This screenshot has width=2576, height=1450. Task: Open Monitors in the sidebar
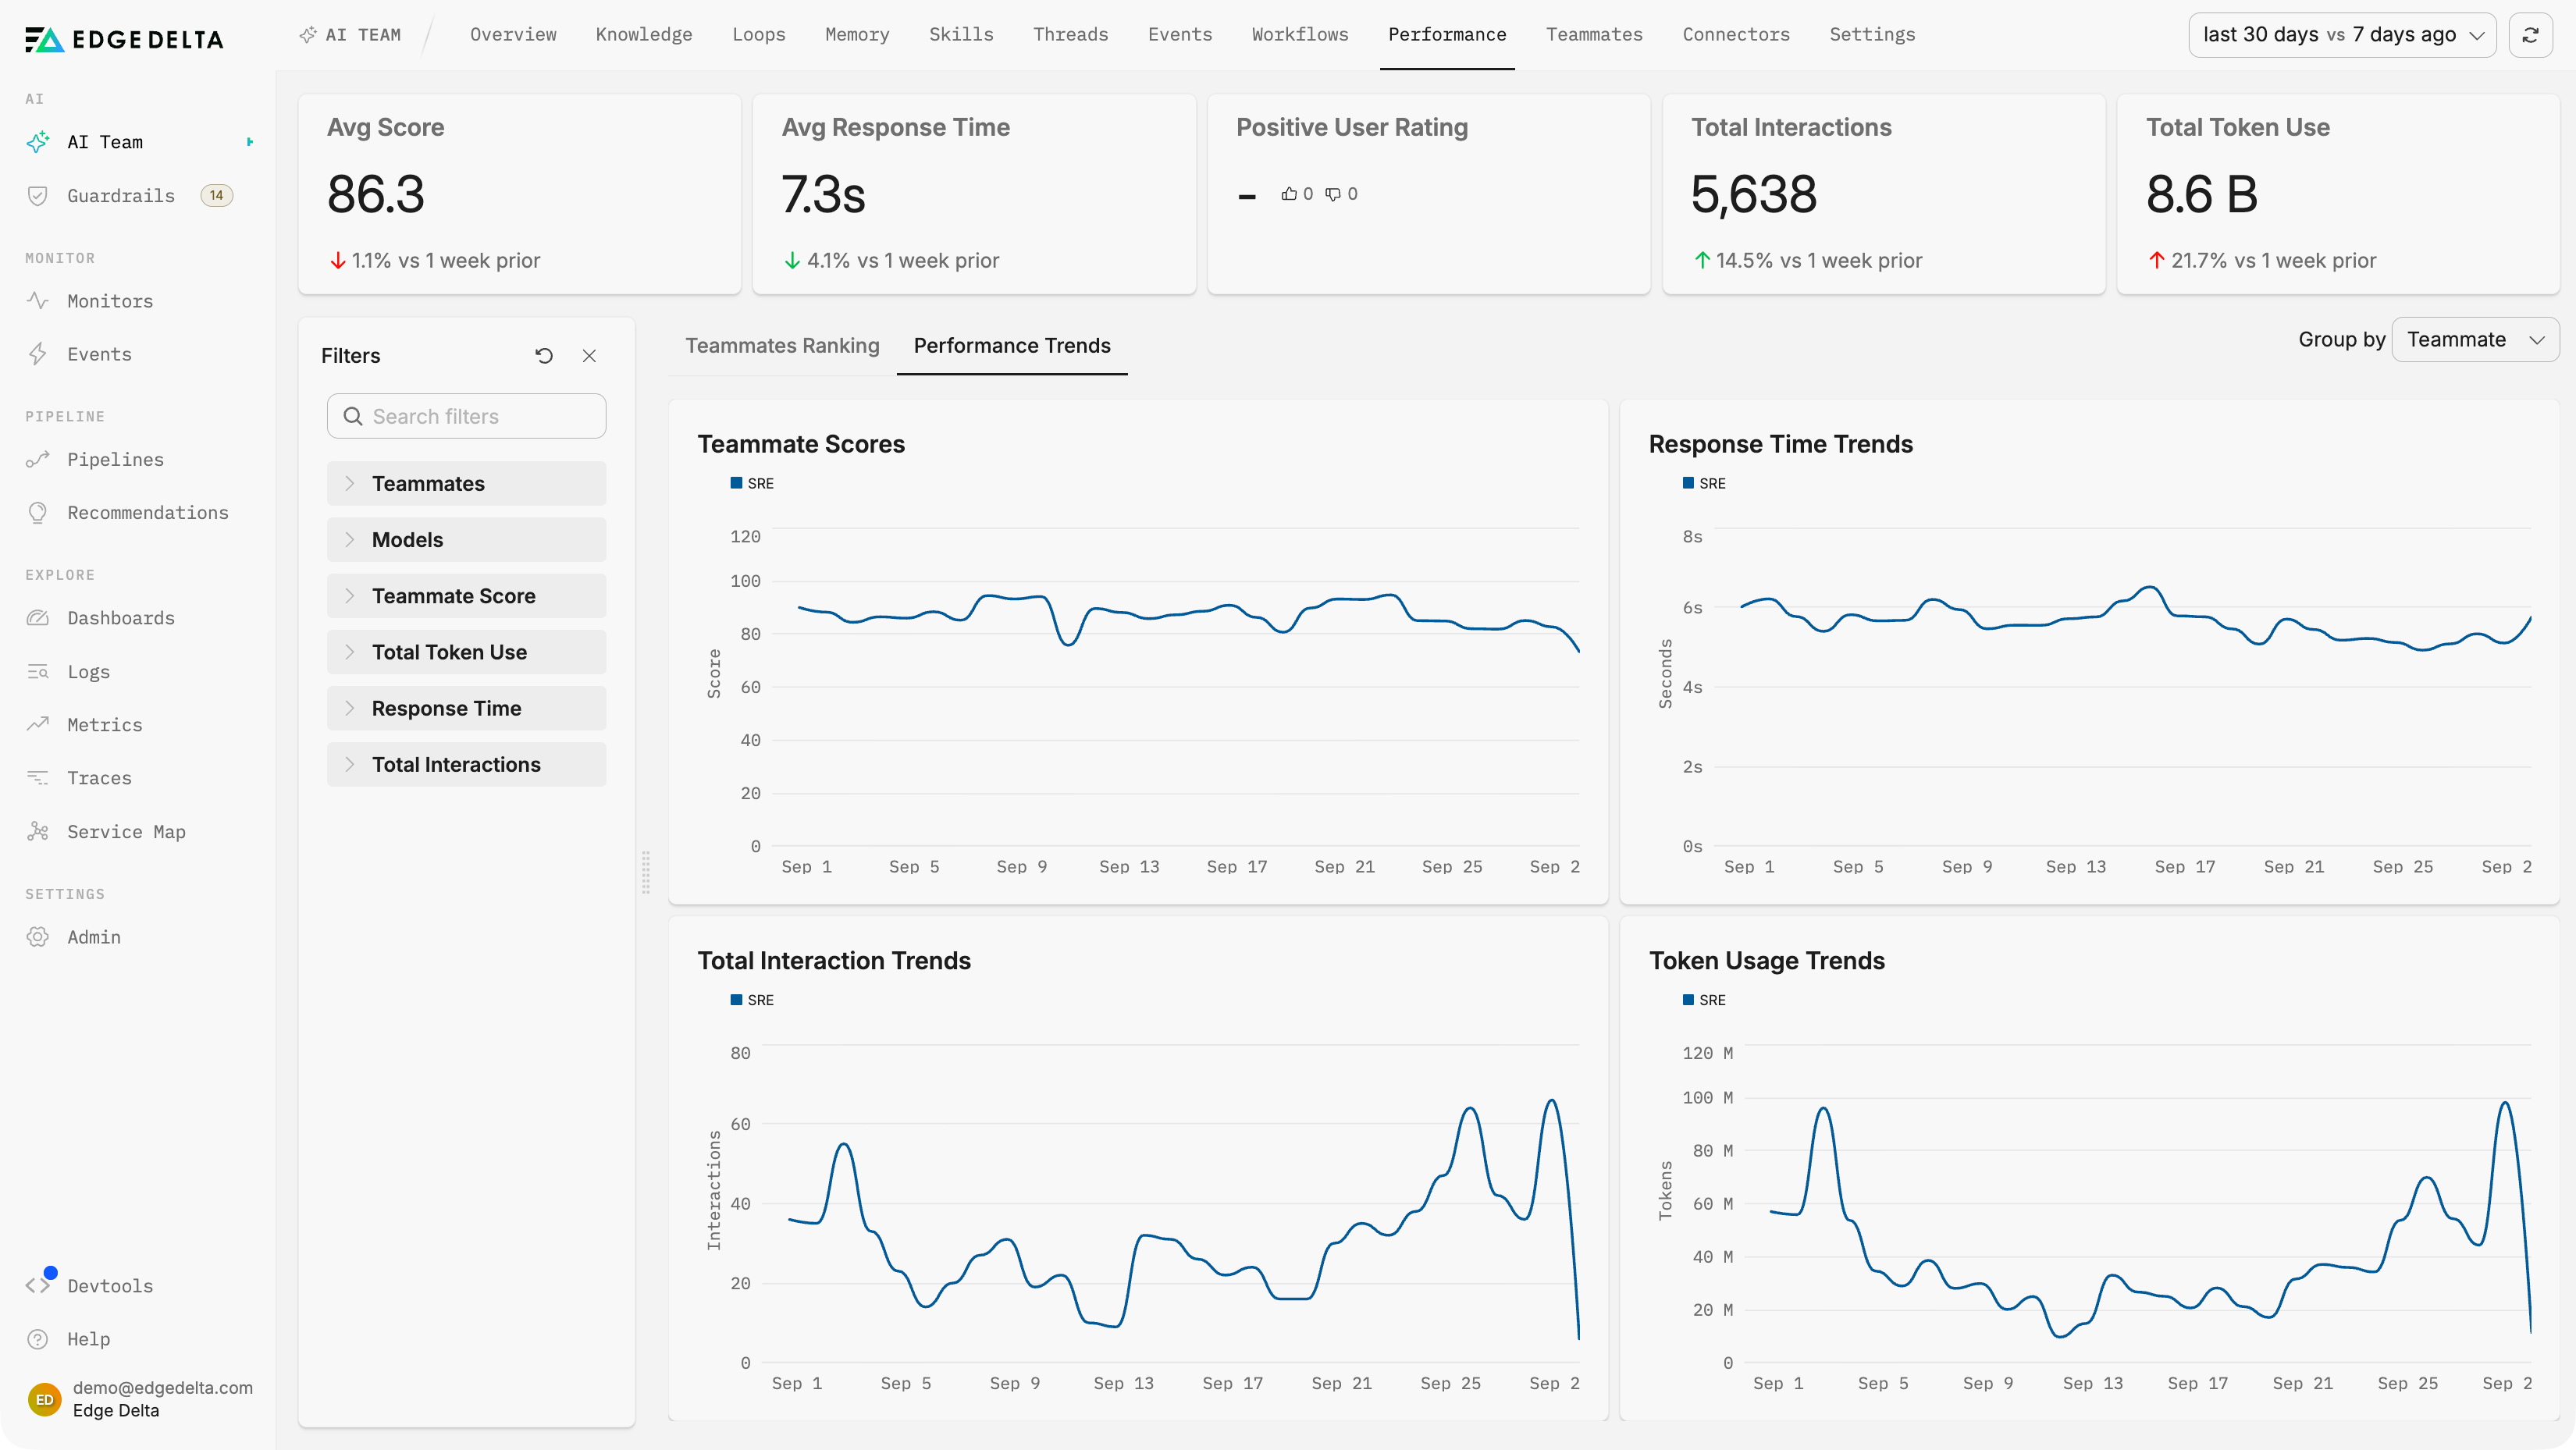[x=110, y=301]
